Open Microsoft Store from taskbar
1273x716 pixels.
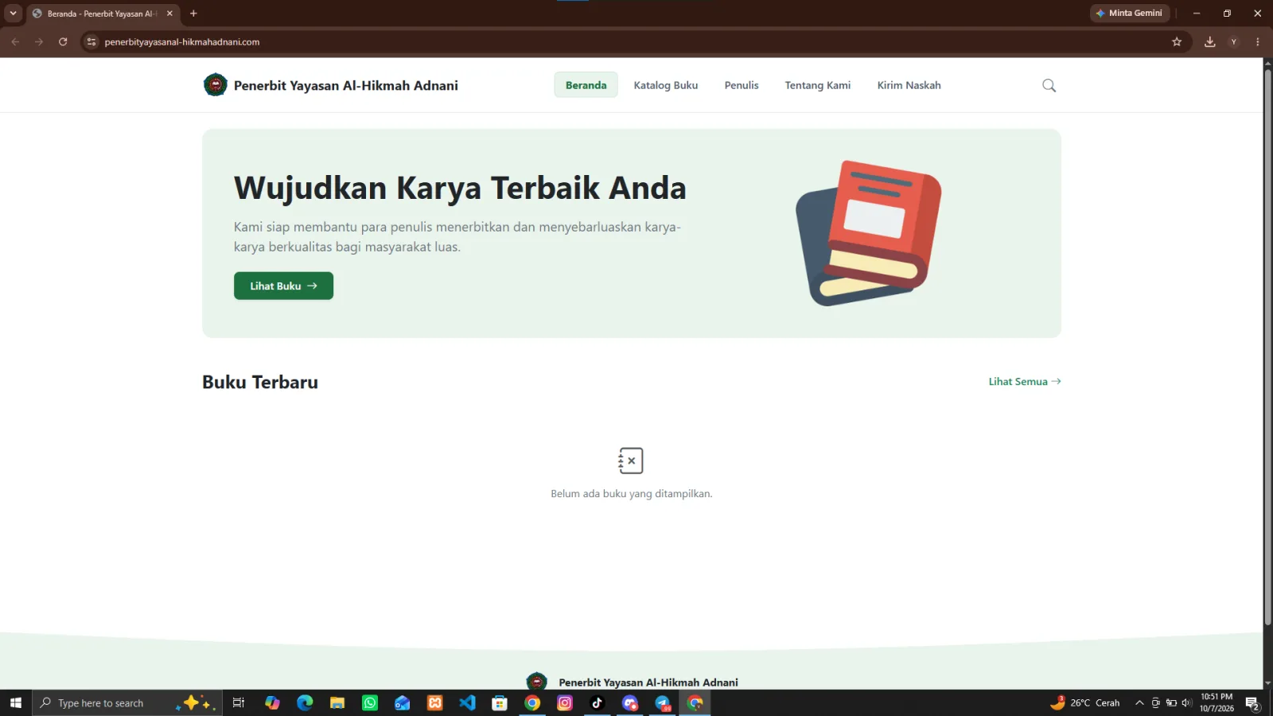[500, 702]
